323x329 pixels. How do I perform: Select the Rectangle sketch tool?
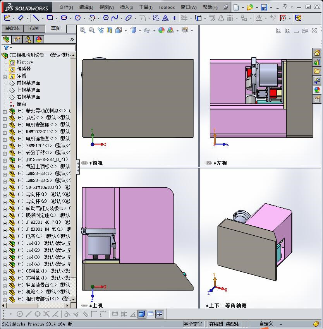point(50,18)
